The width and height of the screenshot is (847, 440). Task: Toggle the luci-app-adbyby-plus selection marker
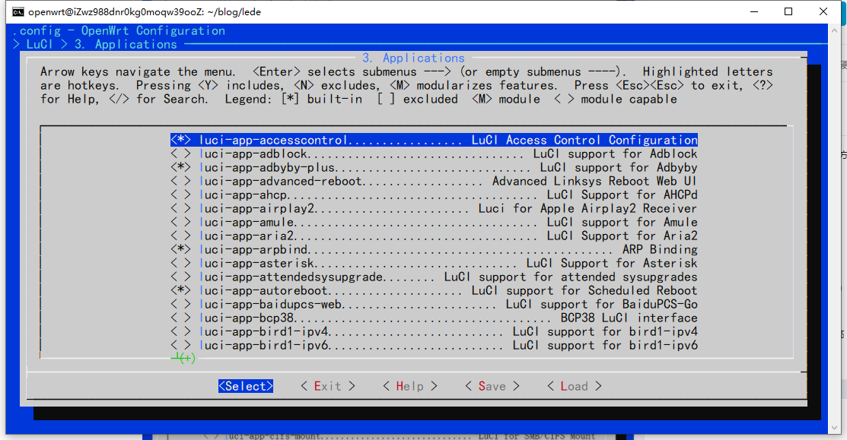tap(180, 167)
